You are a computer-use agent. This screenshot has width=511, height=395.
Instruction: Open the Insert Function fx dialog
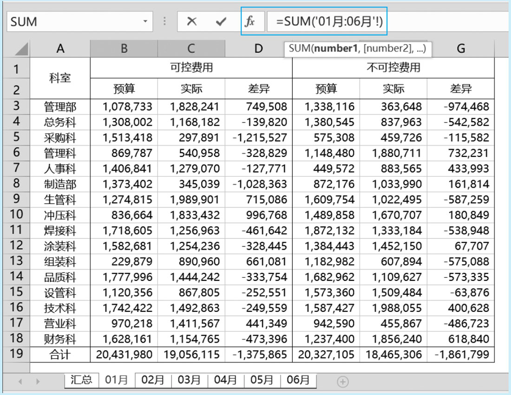pos(250,21)
